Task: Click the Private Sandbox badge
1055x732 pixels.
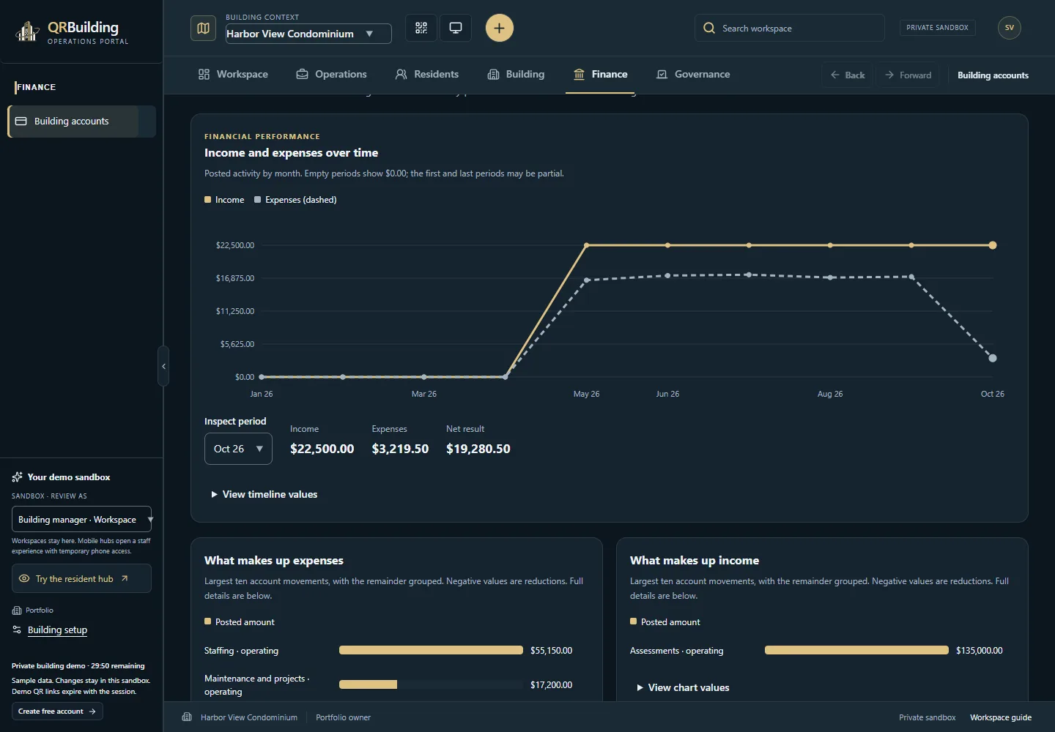Action: click(x=937, y=28)
